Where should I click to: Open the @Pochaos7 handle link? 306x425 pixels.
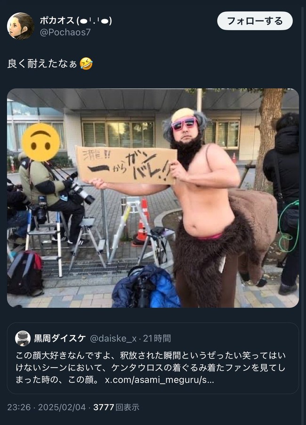point(65,32)
